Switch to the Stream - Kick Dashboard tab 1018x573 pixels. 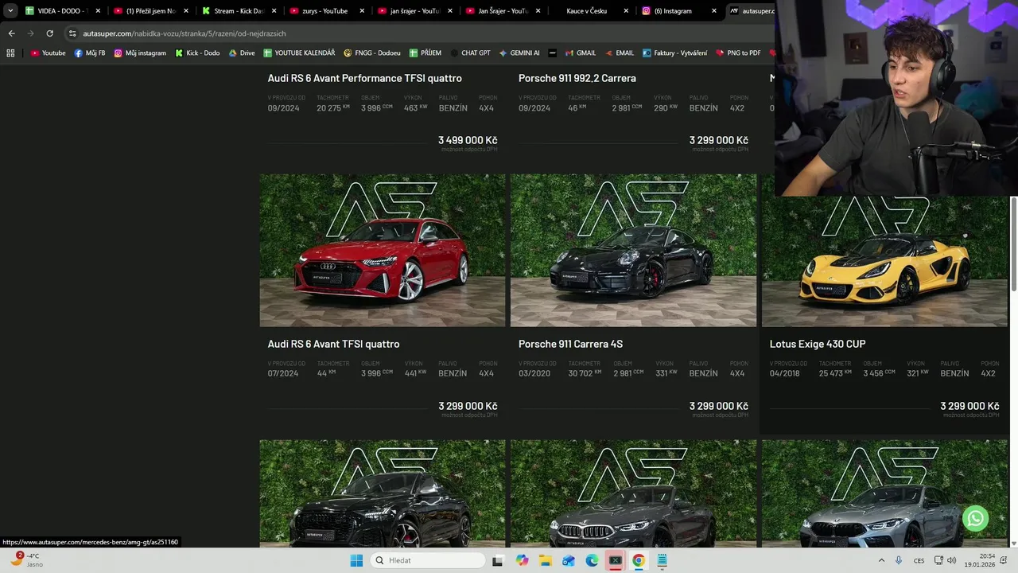tap(238, 11)
